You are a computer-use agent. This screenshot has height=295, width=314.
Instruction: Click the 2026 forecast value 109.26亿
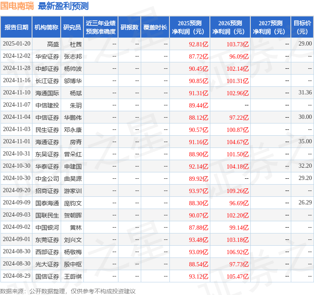[x=237, y=191]
